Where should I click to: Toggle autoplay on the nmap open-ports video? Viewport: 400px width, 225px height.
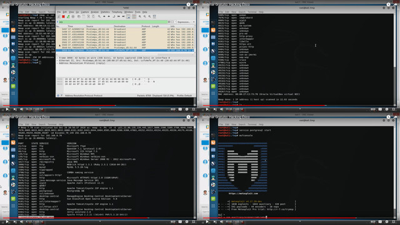coord(373,109)
